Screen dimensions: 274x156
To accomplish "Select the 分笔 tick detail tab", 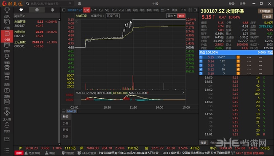I will tap(203, 143).
